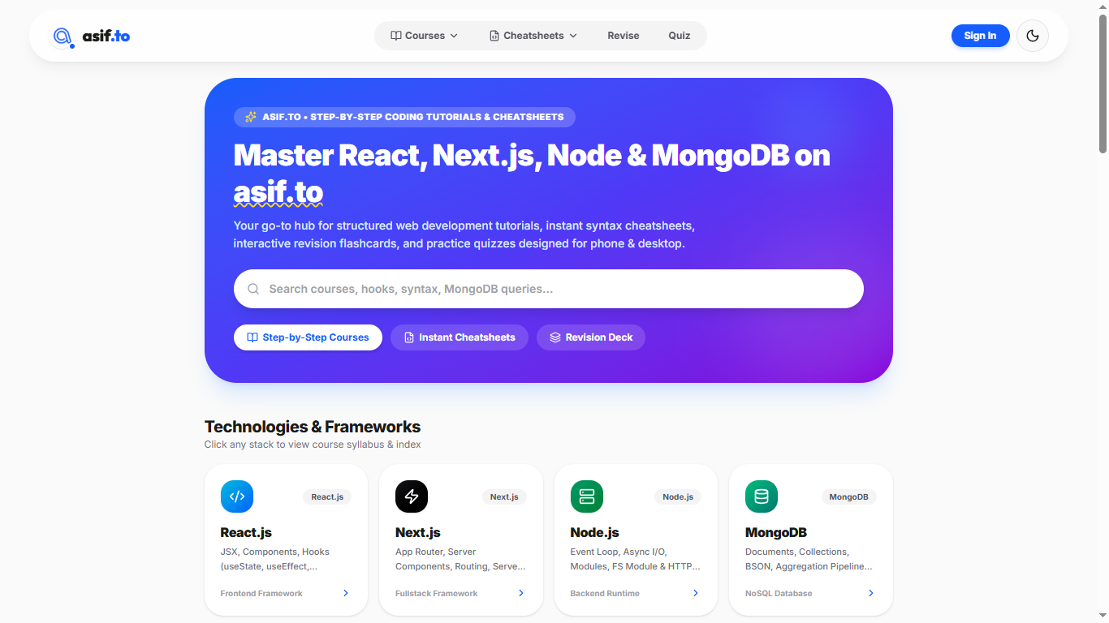1109x623 pixels.
Task: Select the Step-by-Step Courses button
Action: pyautogui.click(x=308, y=337)
